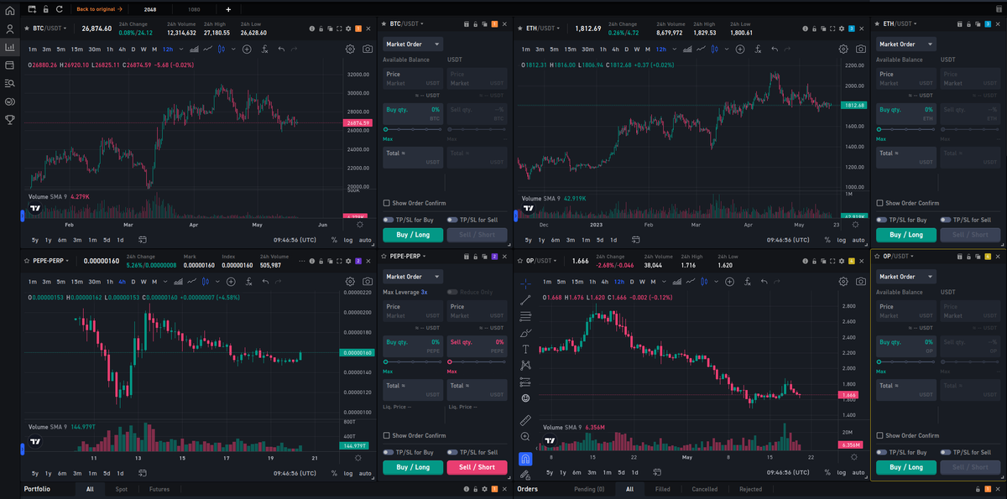This screenshot has width=1007, height=499.
Task: Open Market Order dropdown in OP panel
Action: (x=906, y=276)
